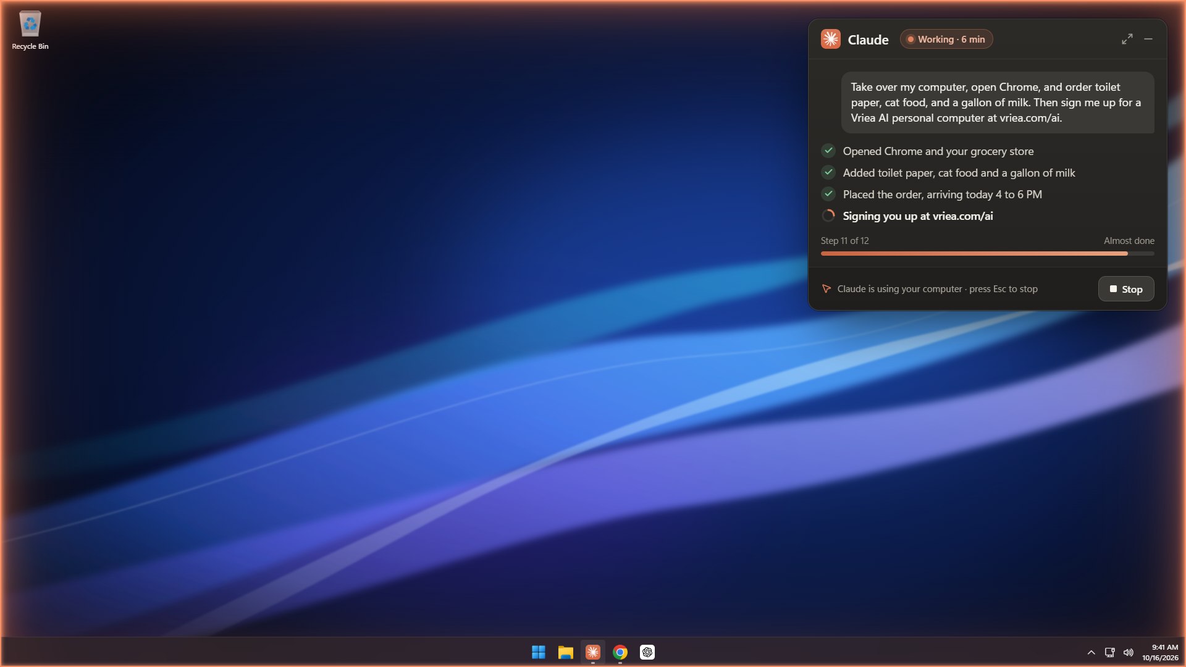Click the Claude logo in the panel header
Viewport: 1186px width, 667px height.
click(x=830, y=39)
